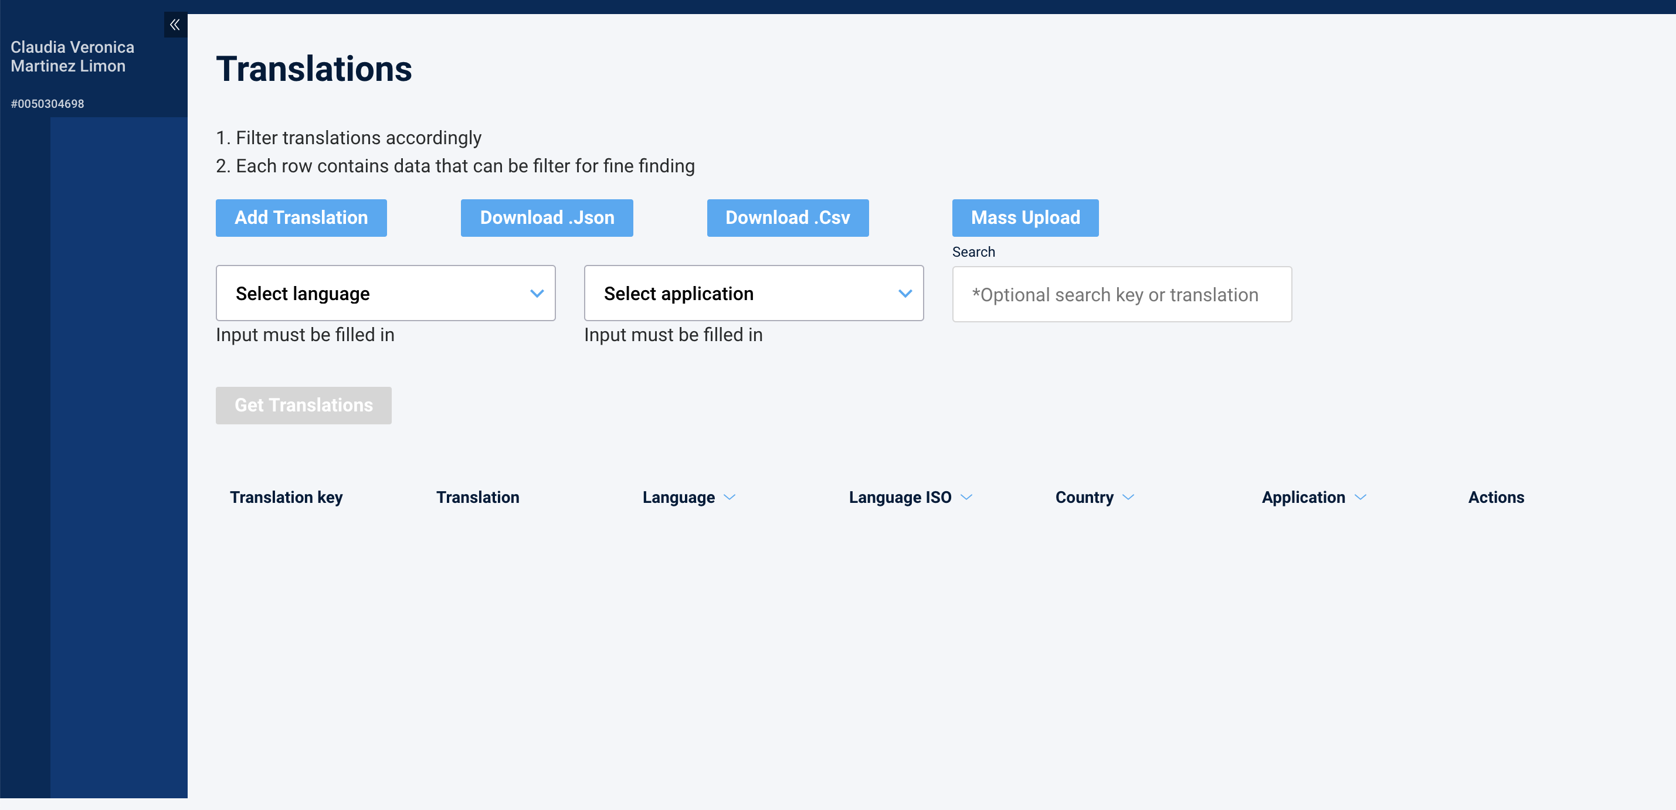
Task: Focus the optional search key input
Action: 1121,294
